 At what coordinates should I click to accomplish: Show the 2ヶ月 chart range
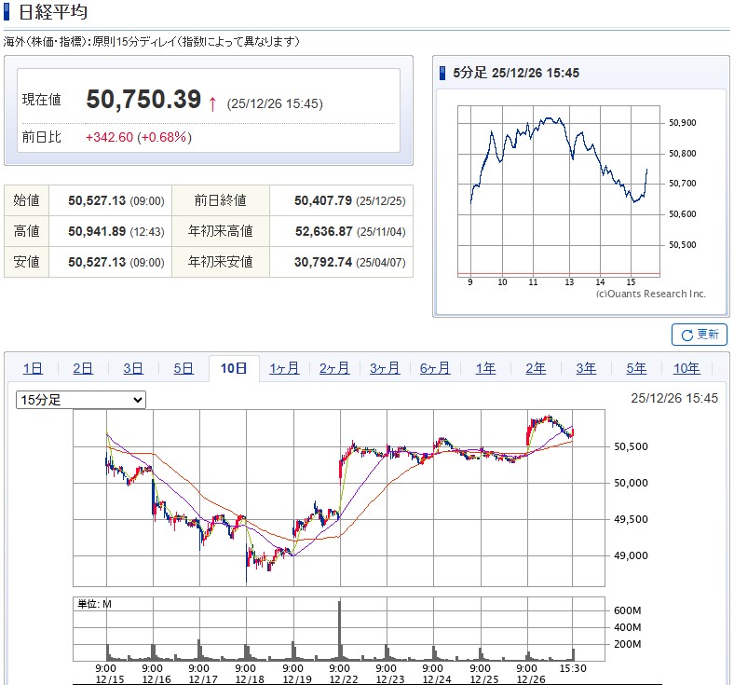(x=334, y=368)
